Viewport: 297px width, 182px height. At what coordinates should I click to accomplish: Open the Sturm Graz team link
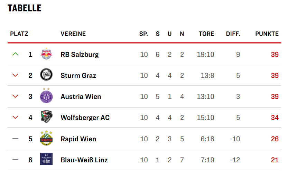78,75
